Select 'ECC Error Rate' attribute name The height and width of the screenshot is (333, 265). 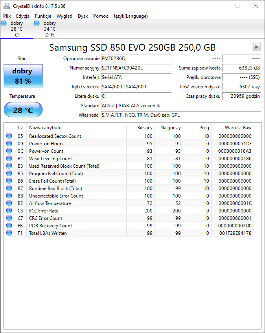pyautogui.click(x=44, y=210)
